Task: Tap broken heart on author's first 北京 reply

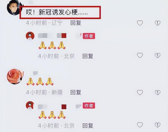Action: coord(157,55)
